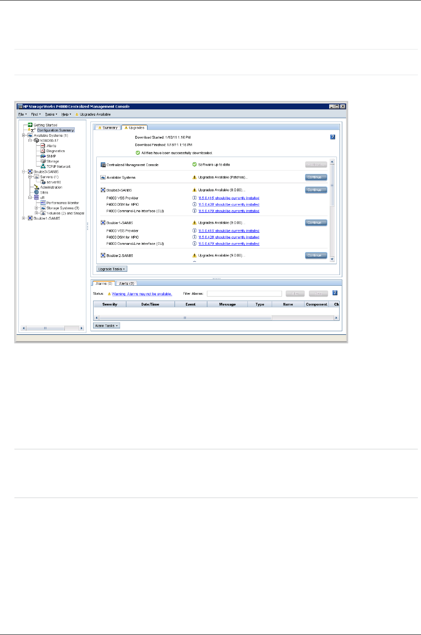The width and height of the screenshot is (421, 635).
Task: Collapse Volumes (2) and Snapshots node
Action: [x=36, y=213]
